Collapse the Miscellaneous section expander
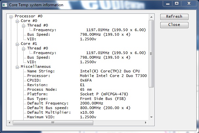Screen dimensions: 199x133 pos(17,66)
